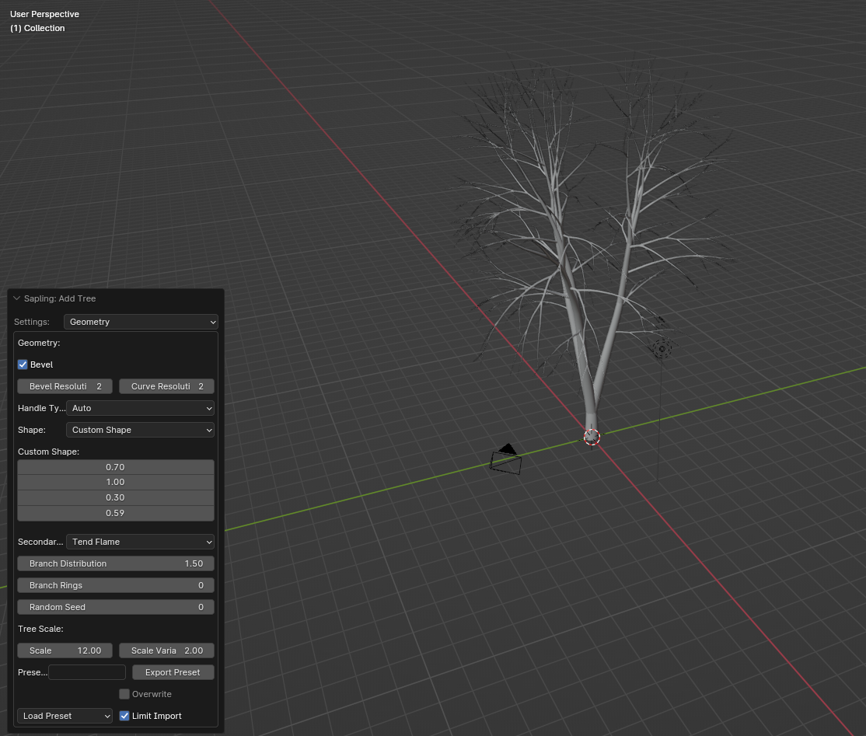
Task: Click the point light object in viewport
Action: 662,350
